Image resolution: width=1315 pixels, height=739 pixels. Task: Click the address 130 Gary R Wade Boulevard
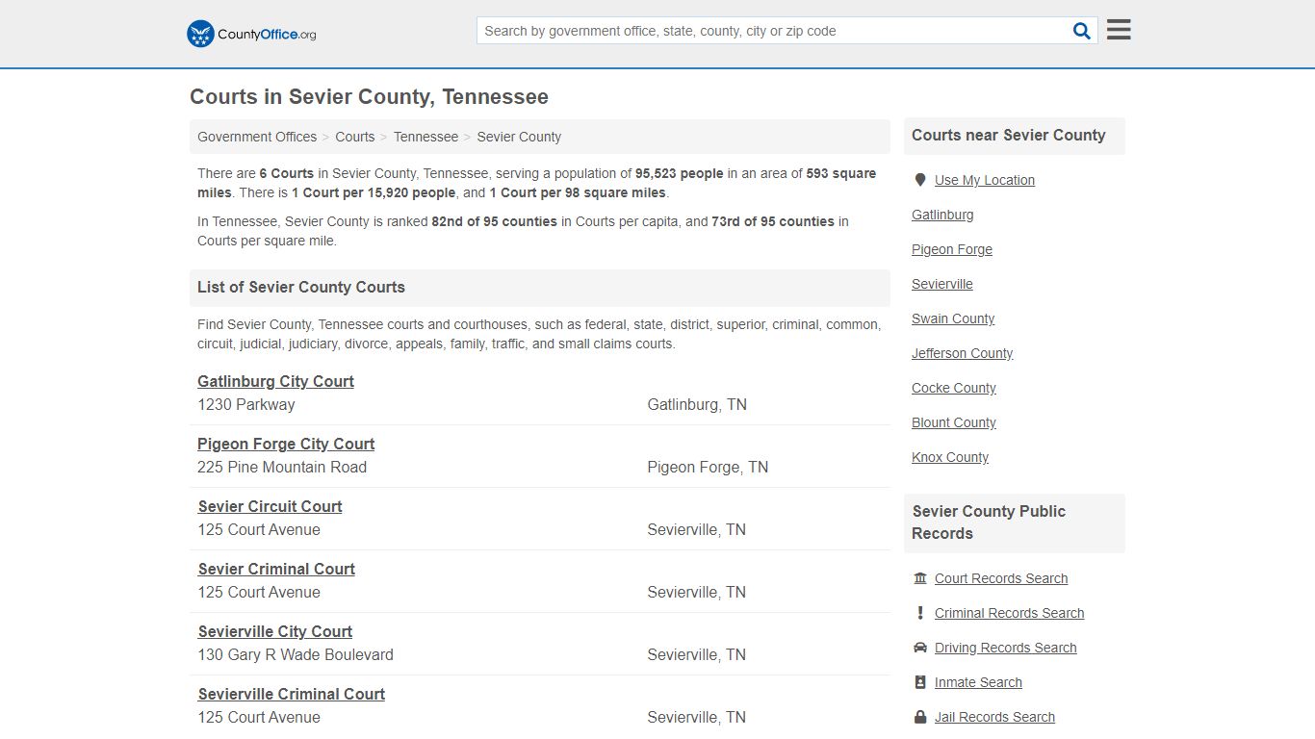click(296, 654)
